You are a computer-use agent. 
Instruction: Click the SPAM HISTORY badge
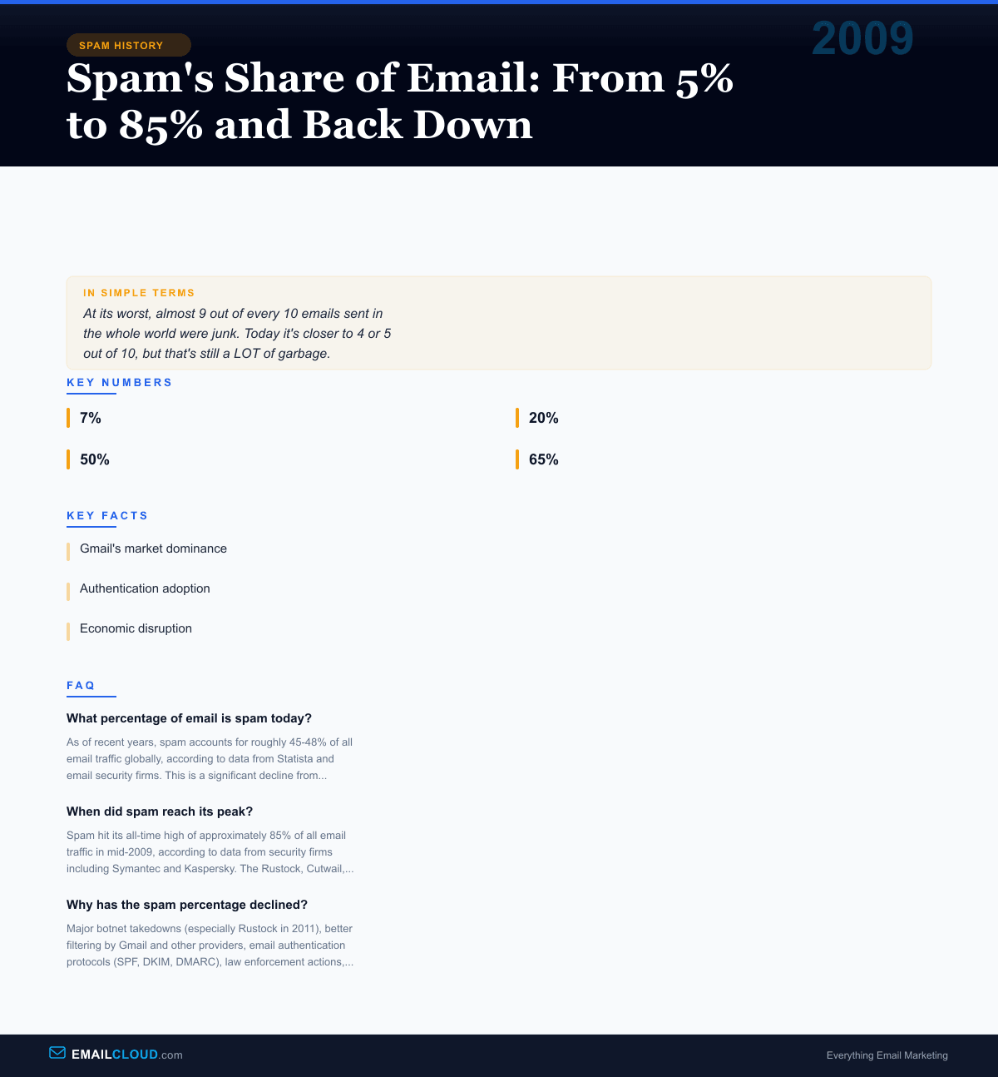[121, 45]
